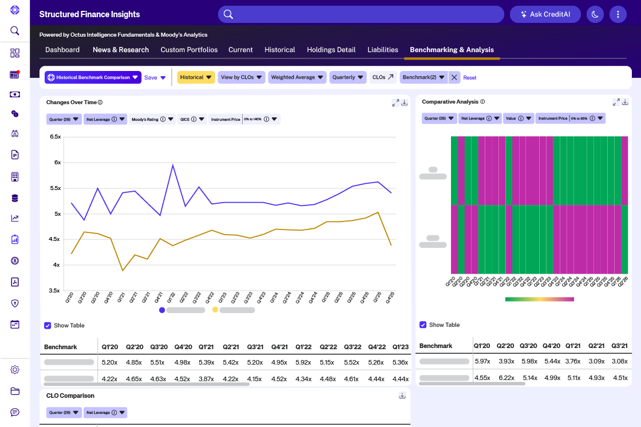Download the Comparative Analysis chart
The height and width of the screenshot is (427, 641).
pos(625,102)
